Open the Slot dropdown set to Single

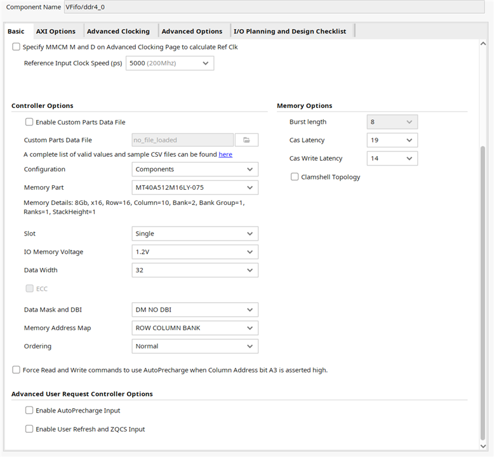click(x=195, y=234)
